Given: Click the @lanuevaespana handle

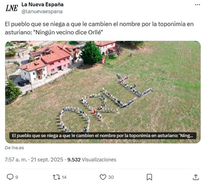Looking at the screenshot, I should [42, 11].
